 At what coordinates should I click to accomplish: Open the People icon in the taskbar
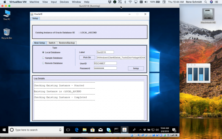[x=134, y=130]
